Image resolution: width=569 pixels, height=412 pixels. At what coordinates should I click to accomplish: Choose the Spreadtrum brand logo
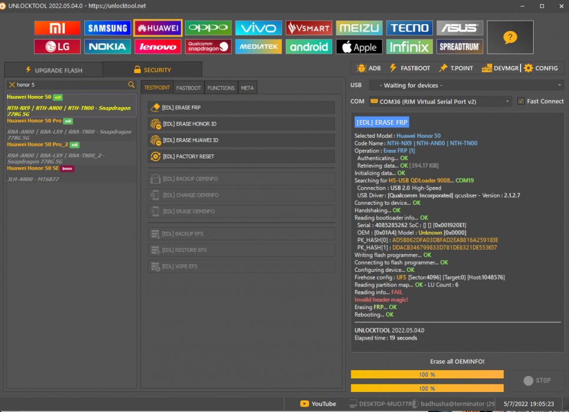460,46
